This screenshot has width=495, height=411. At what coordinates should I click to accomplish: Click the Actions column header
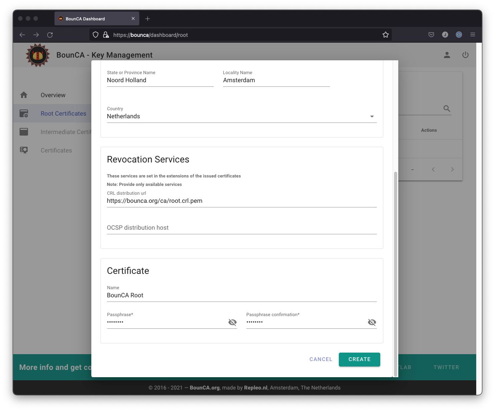pyautogui.click(x=429, y=130)
